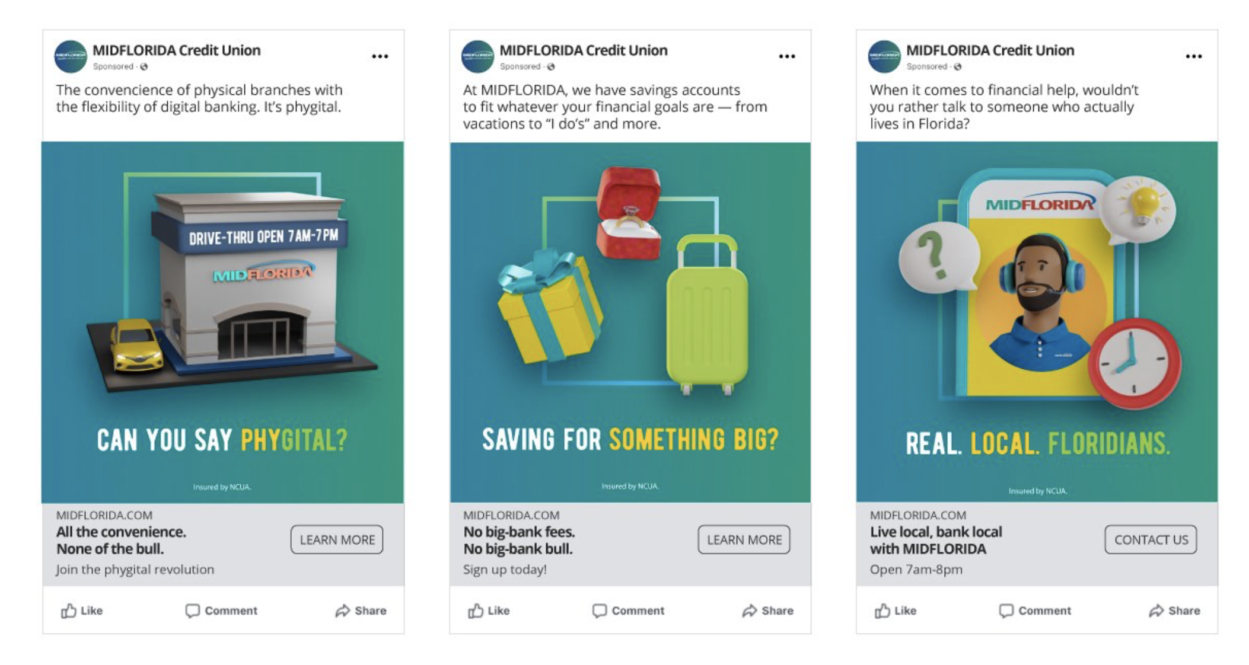The height and width of the screenshot is (665, 1249).
Task: Open three-dot menu on phygital ad
Action: pos(380,56)
